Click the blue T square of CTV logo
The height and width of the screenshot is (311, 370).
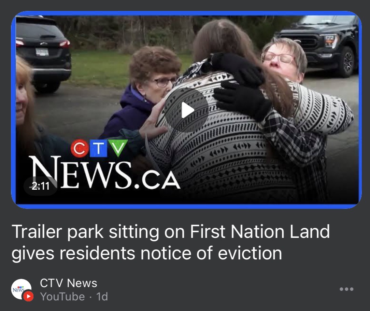pos(99,148)
